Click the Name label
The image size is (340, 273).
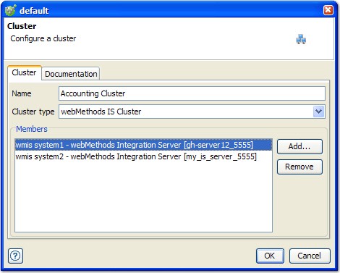22,93
